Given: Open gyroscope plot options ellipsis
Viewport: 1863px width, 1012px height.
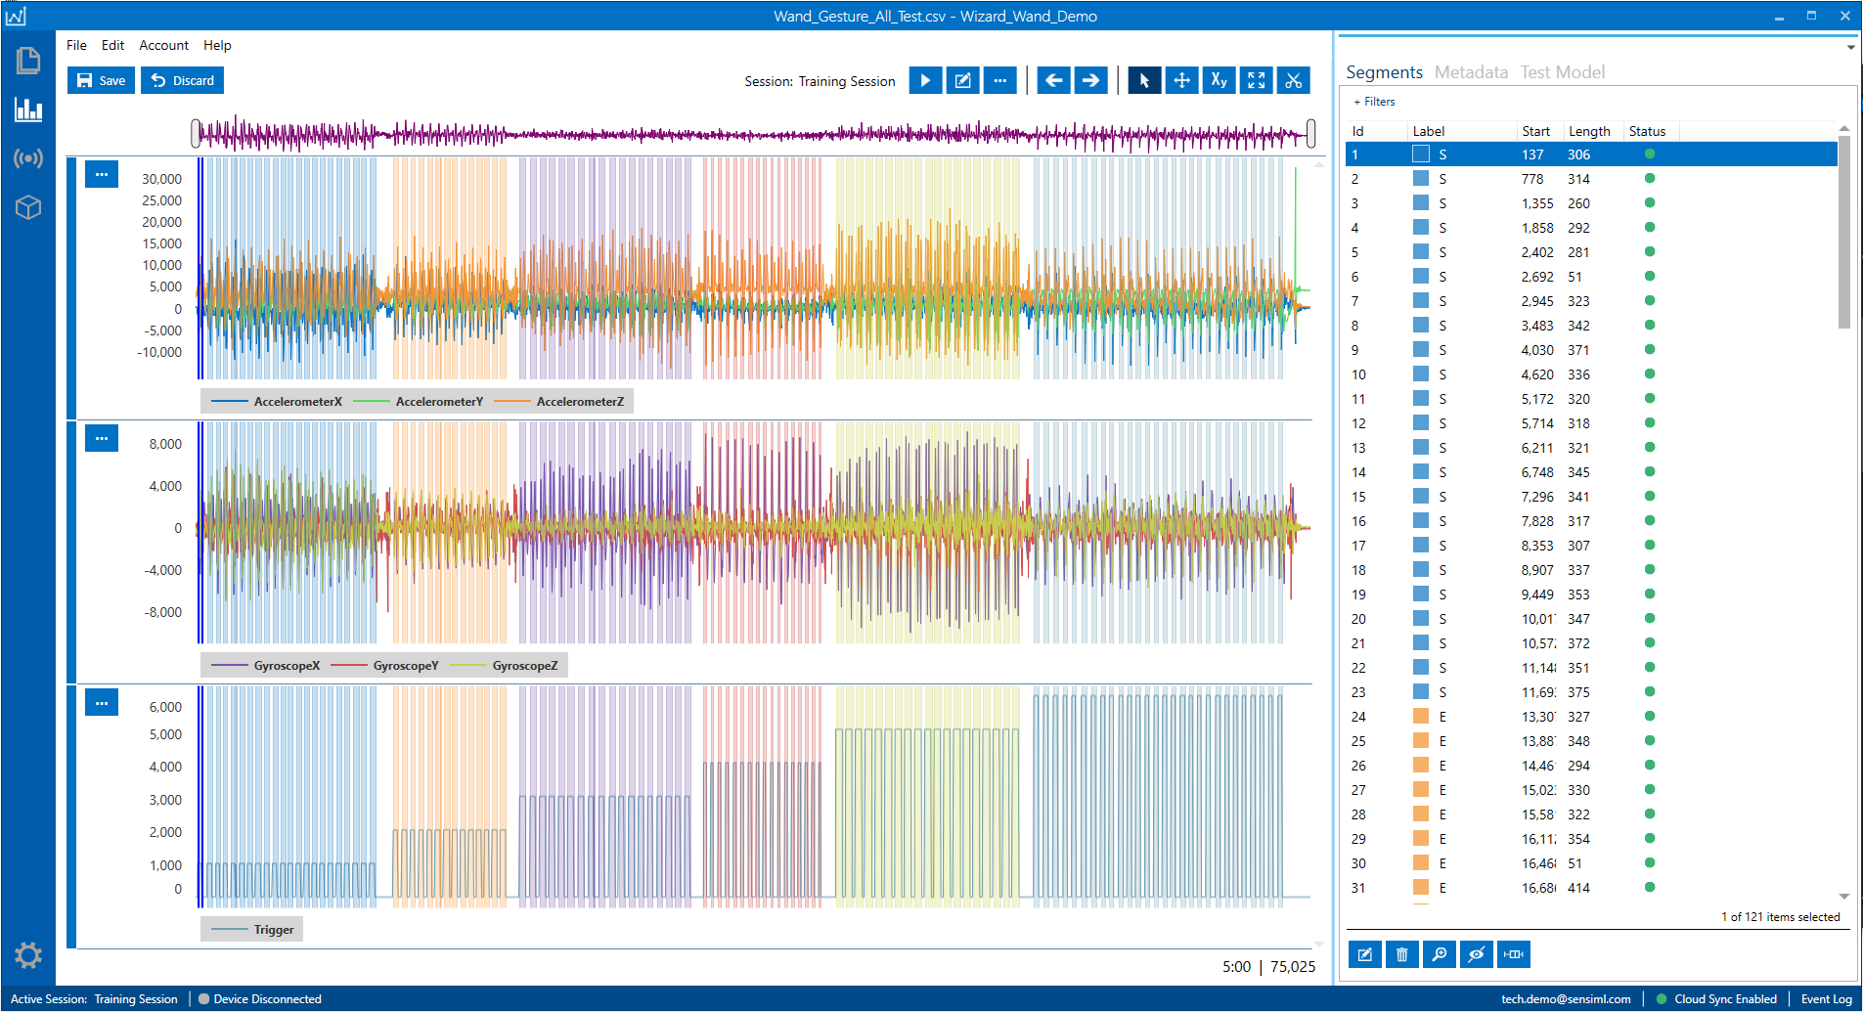Looking at the screenshot, I should pos(102,438).
